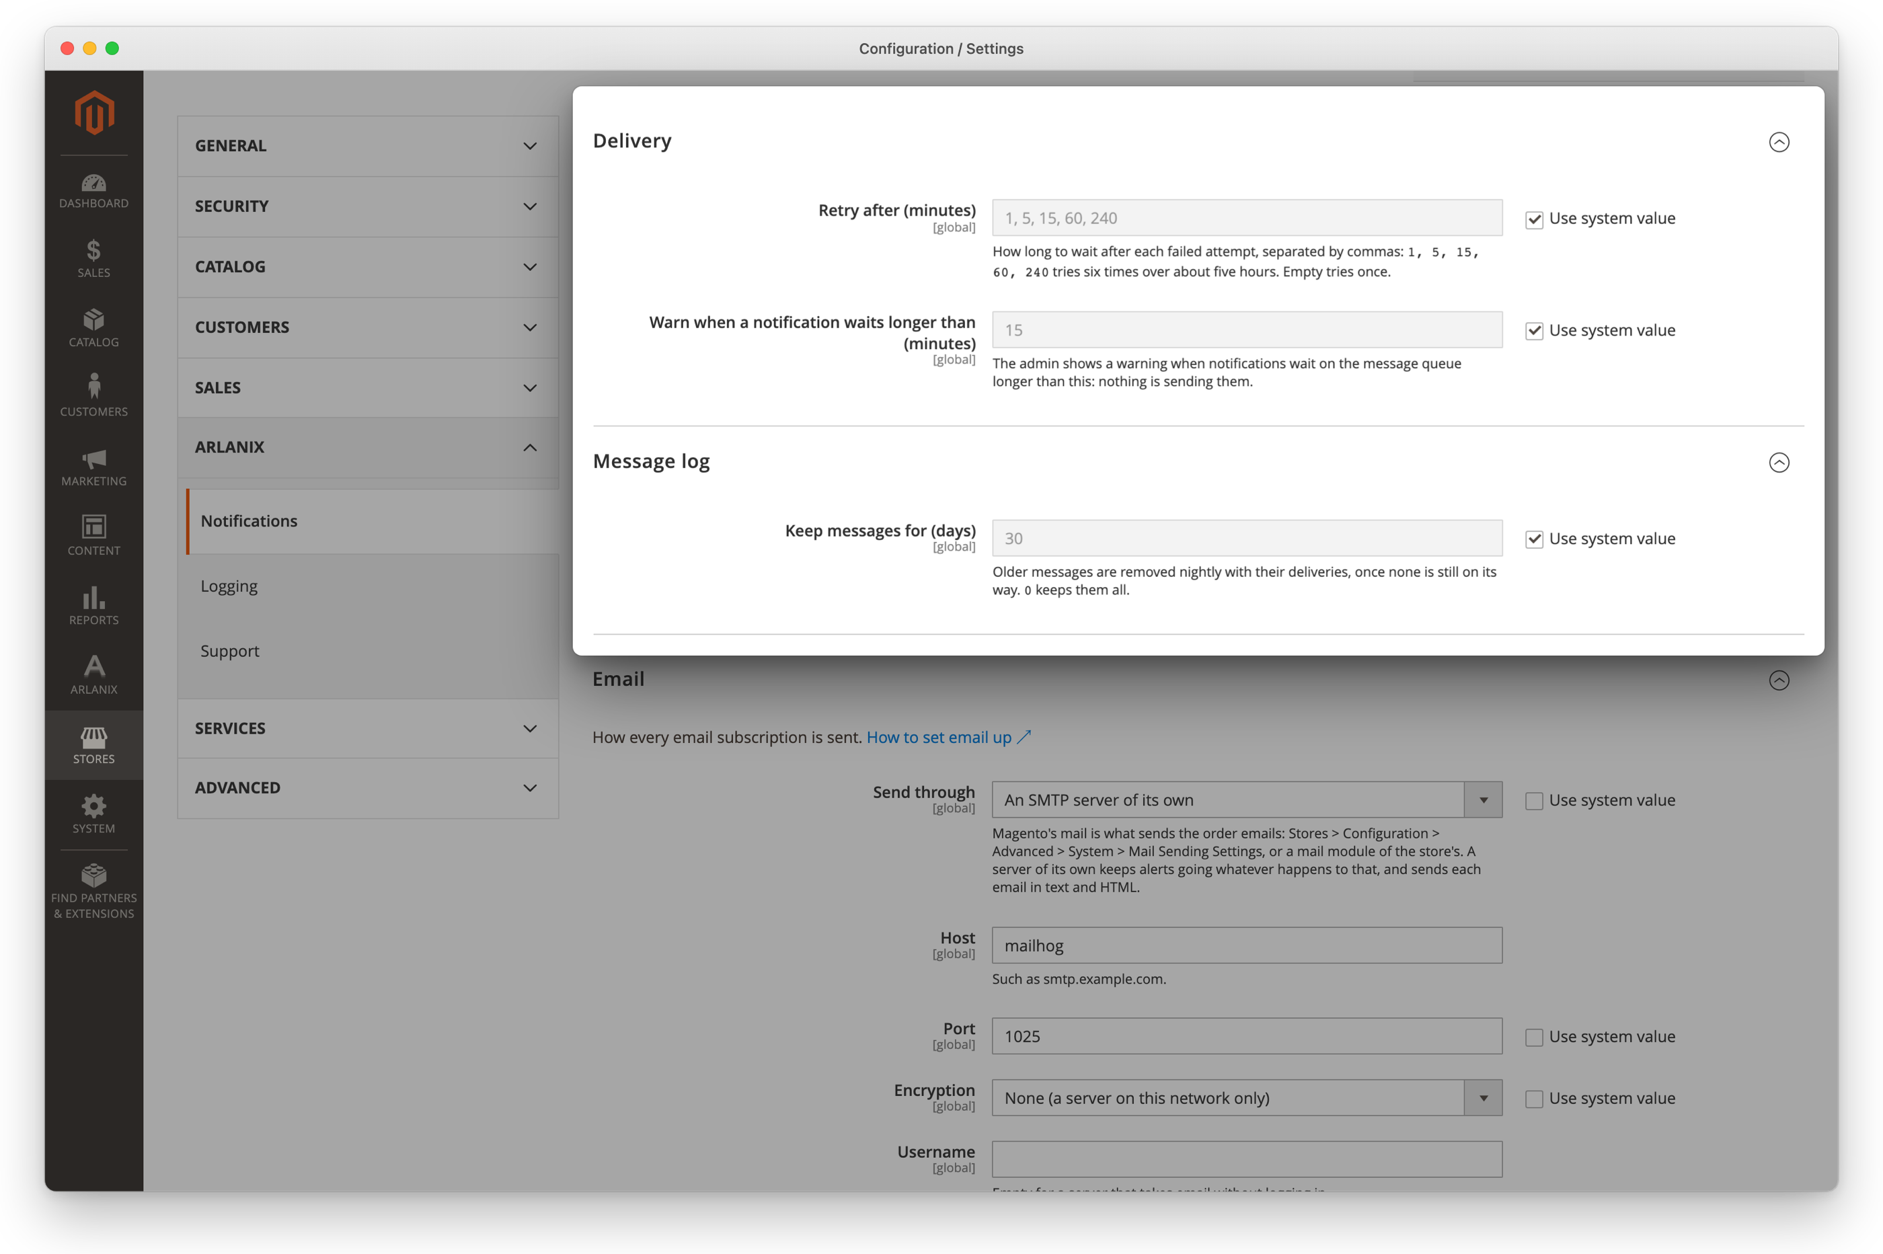Expand the SALES configuration section
The height and width of the screenshot is (1254, 1883).
coord(368,387)
